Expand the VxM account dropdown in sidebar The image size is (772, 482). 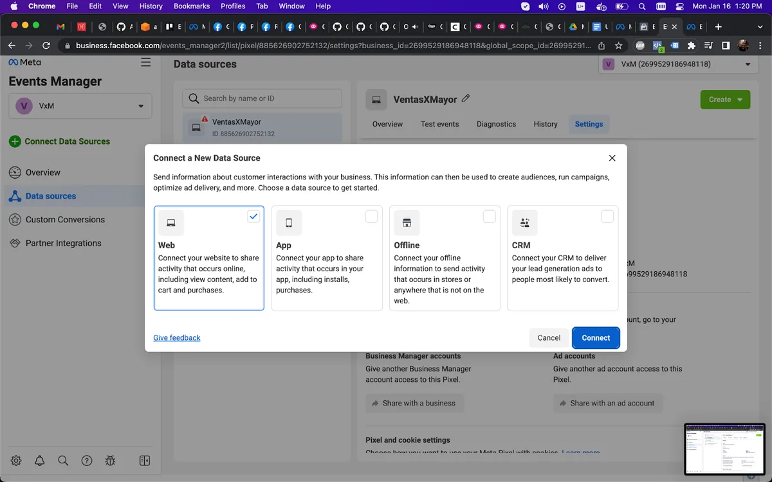point(80,106)
